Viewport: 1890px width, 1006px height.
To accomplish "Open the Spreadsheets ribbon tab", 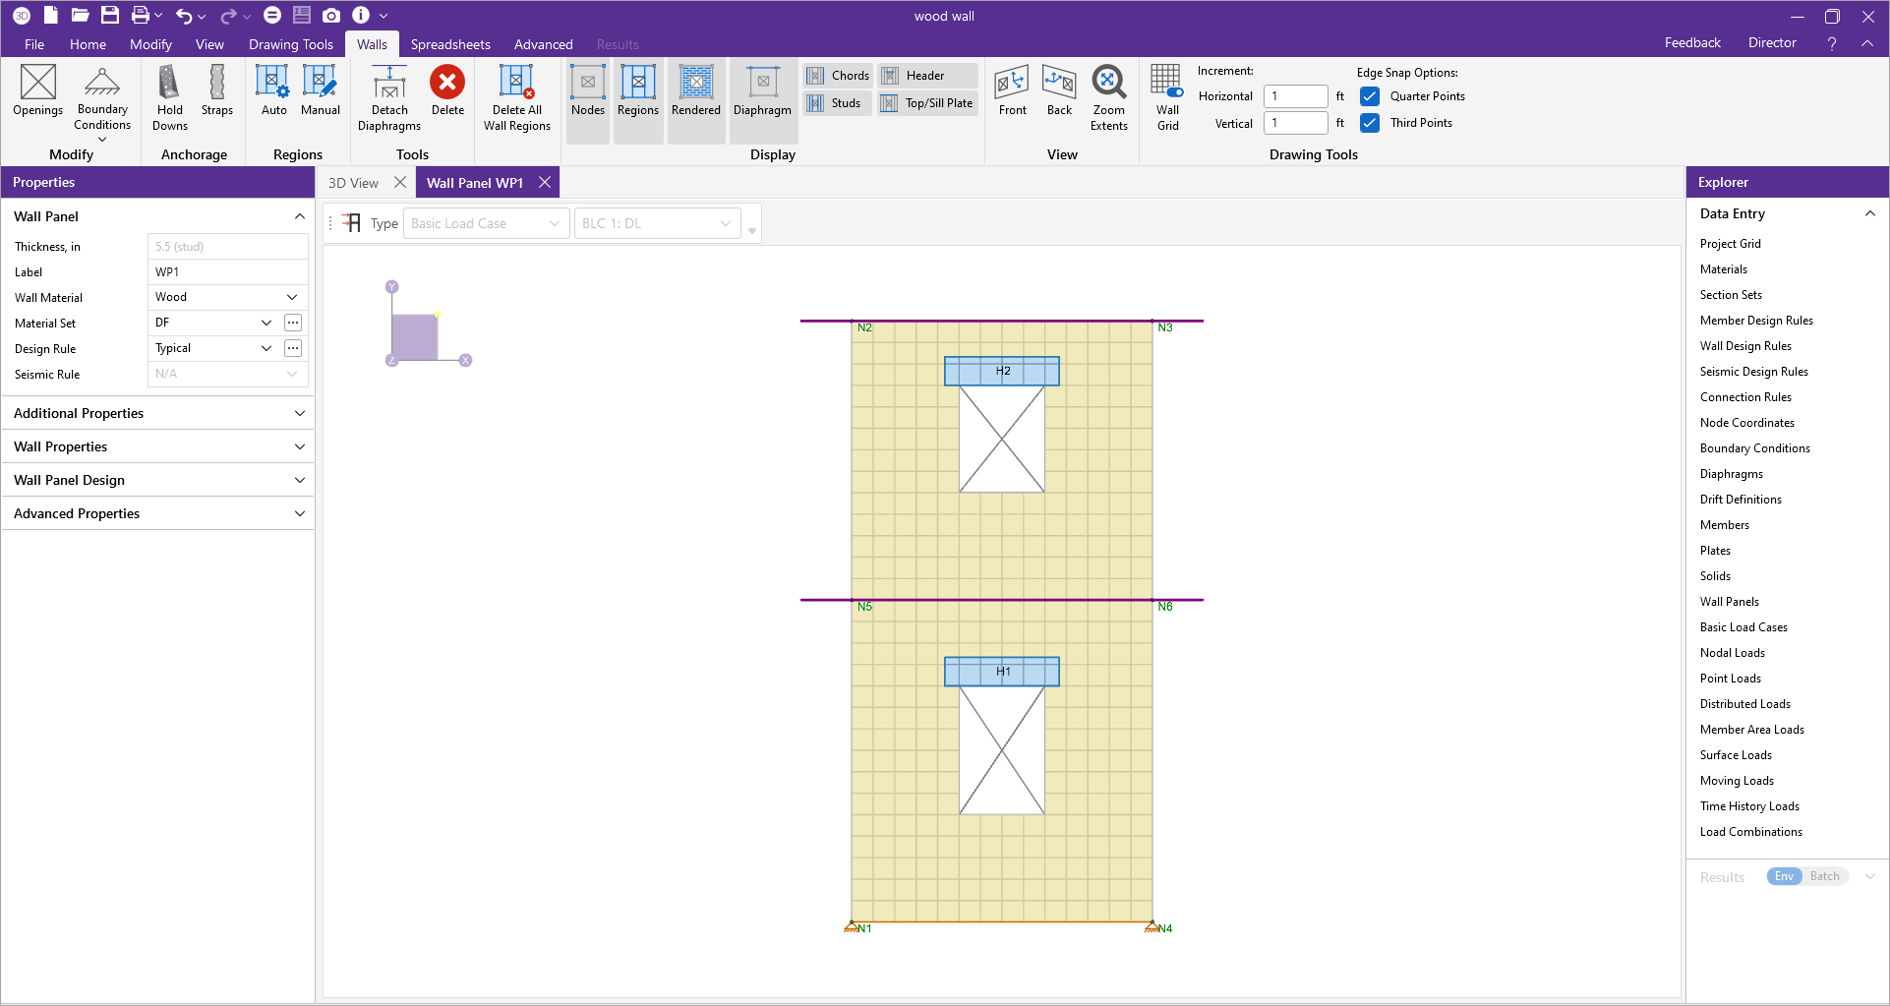I will [450, 44].
